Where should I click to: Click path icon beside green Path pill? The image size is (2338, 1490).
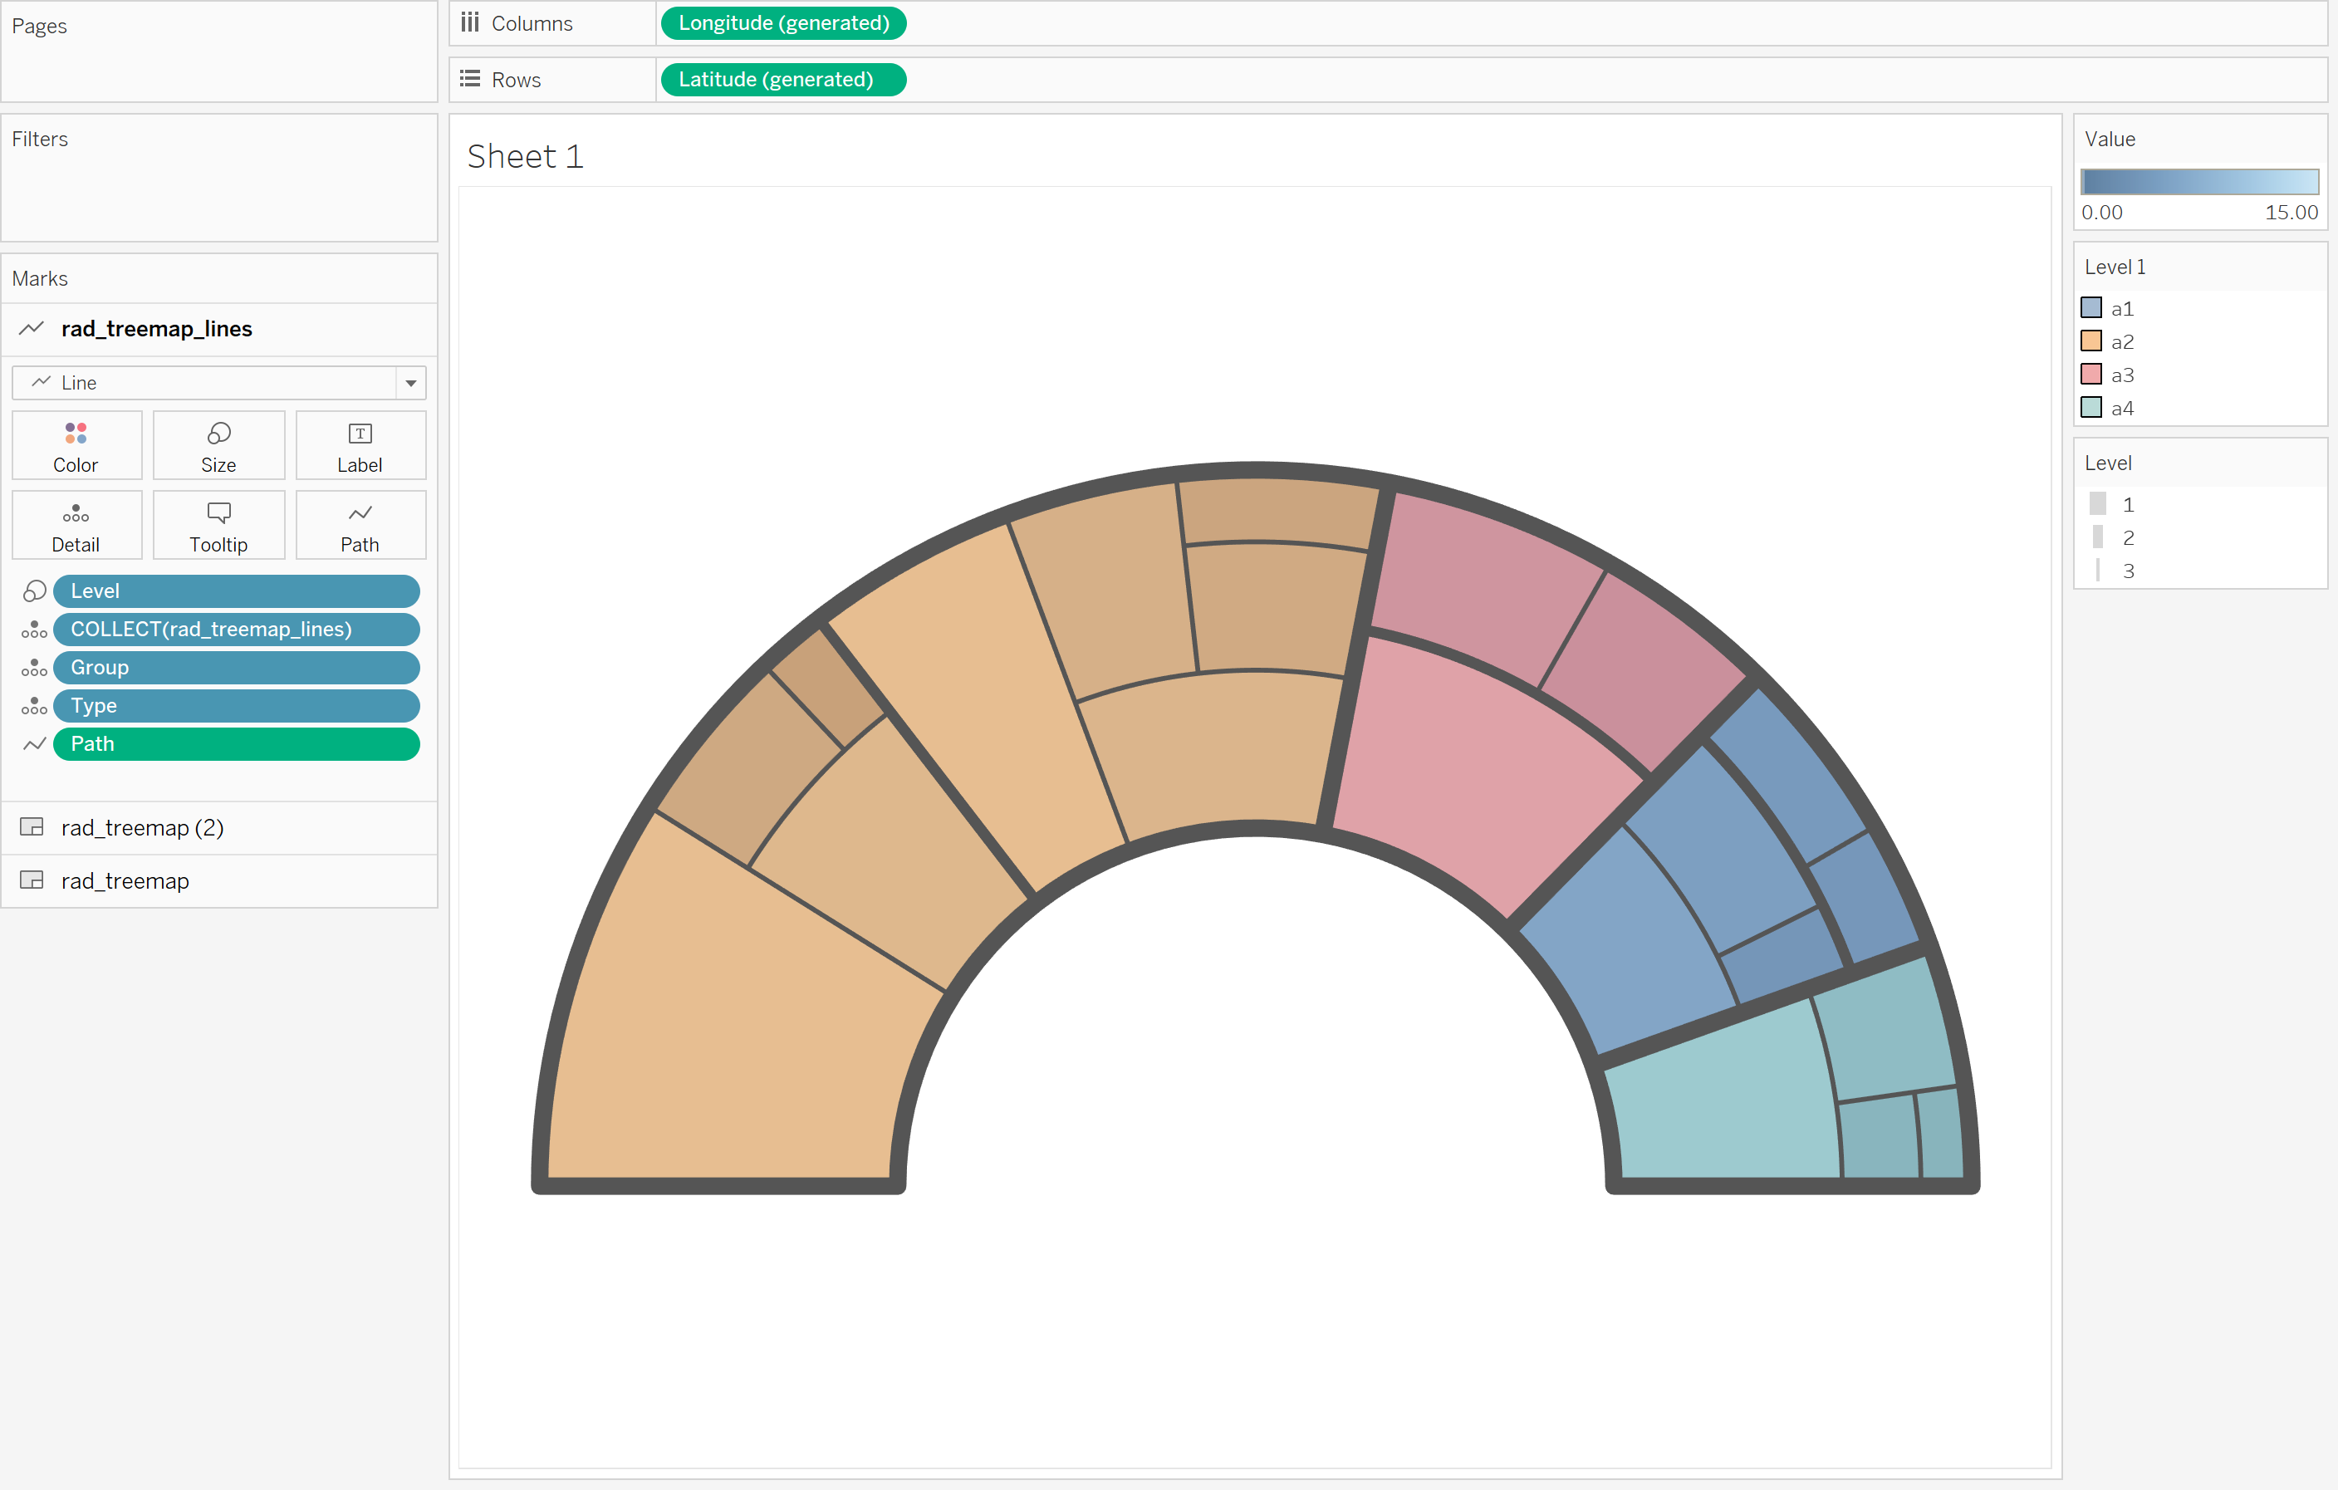34,744
